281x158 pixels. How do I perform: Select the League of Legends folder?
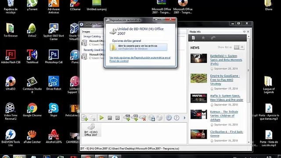click(x=269, y=85)
